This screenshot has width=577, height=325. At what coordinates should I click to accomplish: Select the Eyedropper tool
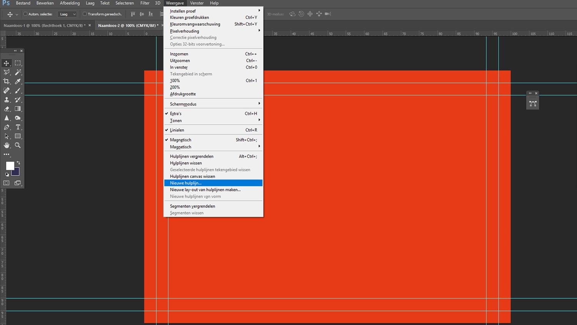(18, 81)
